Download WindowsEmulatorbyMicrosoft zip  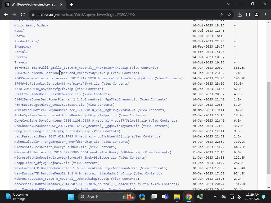coord(66,158)
